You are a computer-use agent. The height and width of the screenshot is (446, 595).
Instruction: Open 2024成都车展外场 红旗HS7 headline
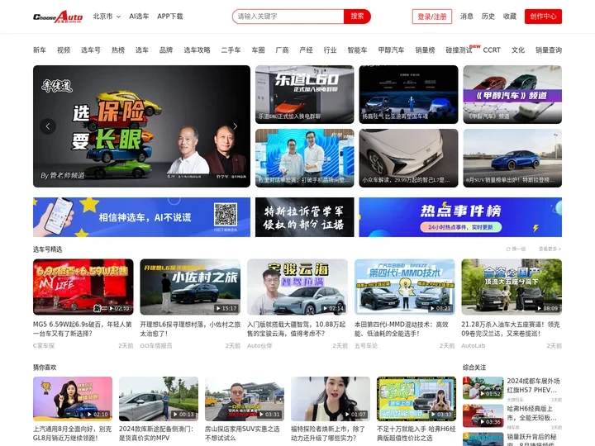coord(533,386)
